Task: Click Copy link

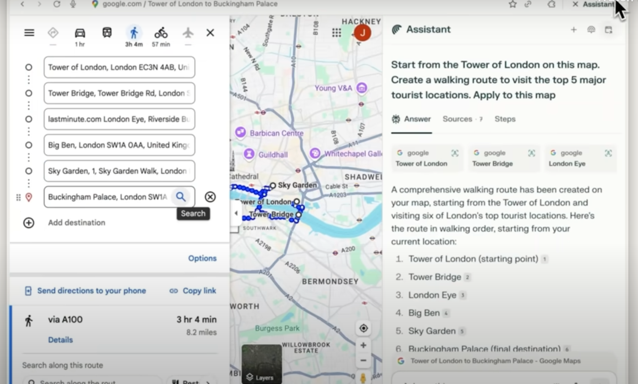Action: (193, 291)
